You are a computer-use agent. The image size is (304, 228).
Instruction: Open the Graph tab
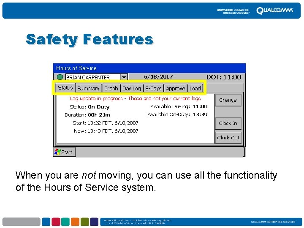pyautogui.click(x=111, y=88)
